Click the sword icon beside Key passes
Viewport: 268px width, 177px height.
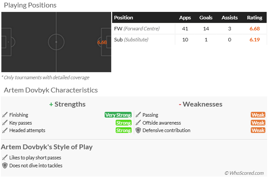[5, 122]
